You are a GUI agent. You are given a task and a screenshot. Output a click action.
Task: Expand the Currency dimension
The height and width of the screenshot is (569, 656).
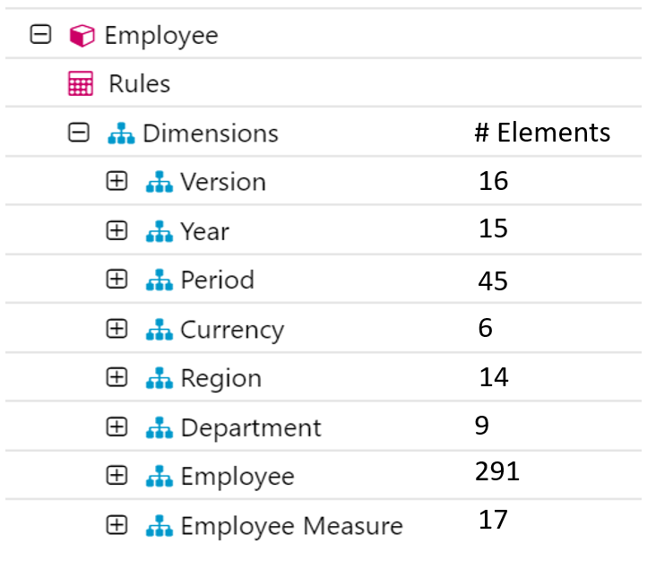[x=117, y=329]
